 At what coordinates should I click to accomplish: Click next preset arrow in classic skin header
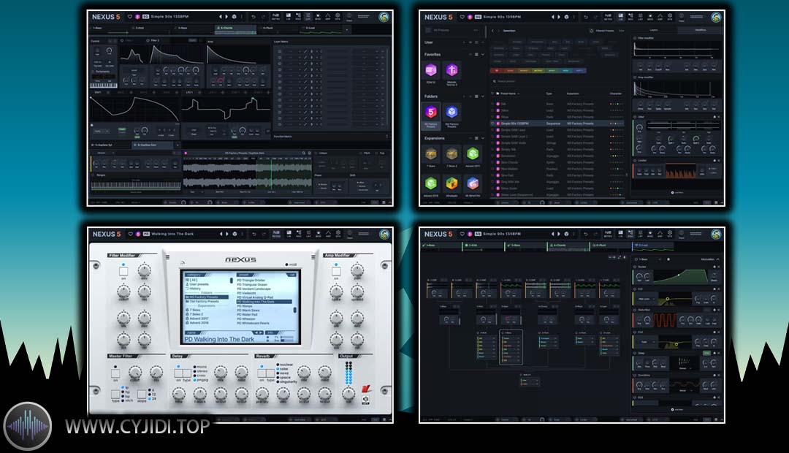(x=227, y=234)
